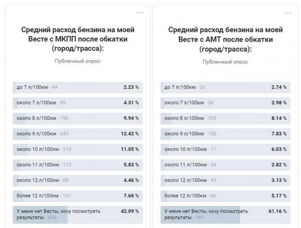Select 'более 12 л/100км' showing 5.17 %
The height and width of the screenshot is (228, 301).
pos(226,196)
